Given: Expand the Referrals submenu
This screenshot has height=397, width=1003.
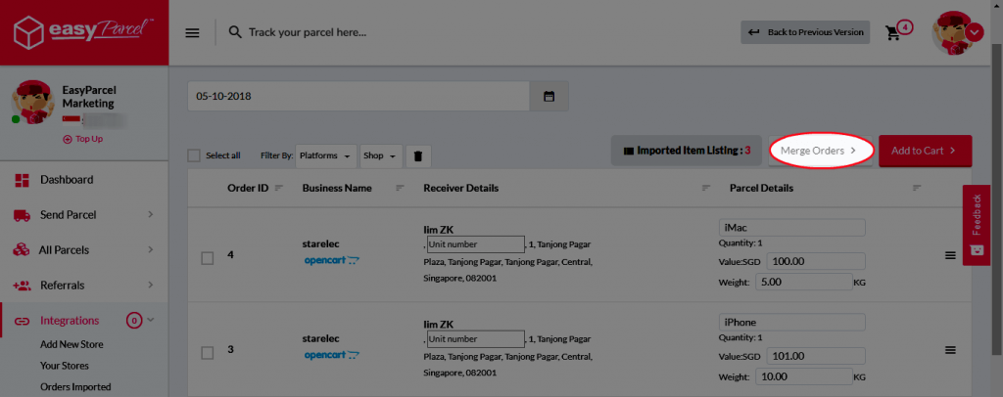Looking at the screenshot, I should [x=151, y=285].
